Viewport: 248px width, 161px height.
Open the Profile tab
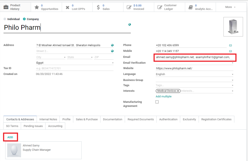pos(66,119)
